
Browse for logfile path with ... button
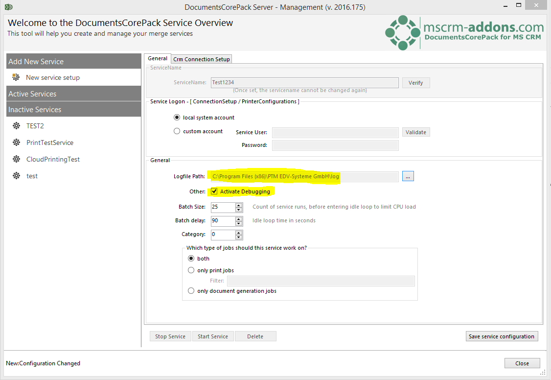[408, 176]
